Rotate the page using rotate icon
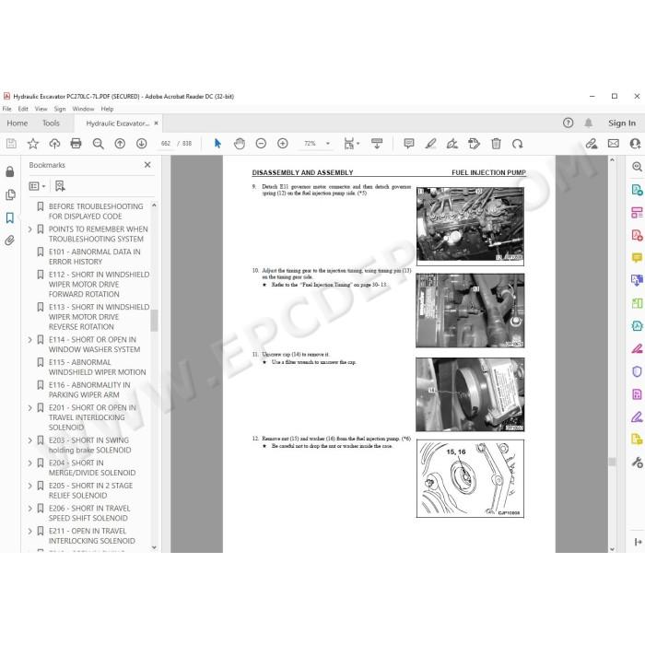 click(518, 144)
